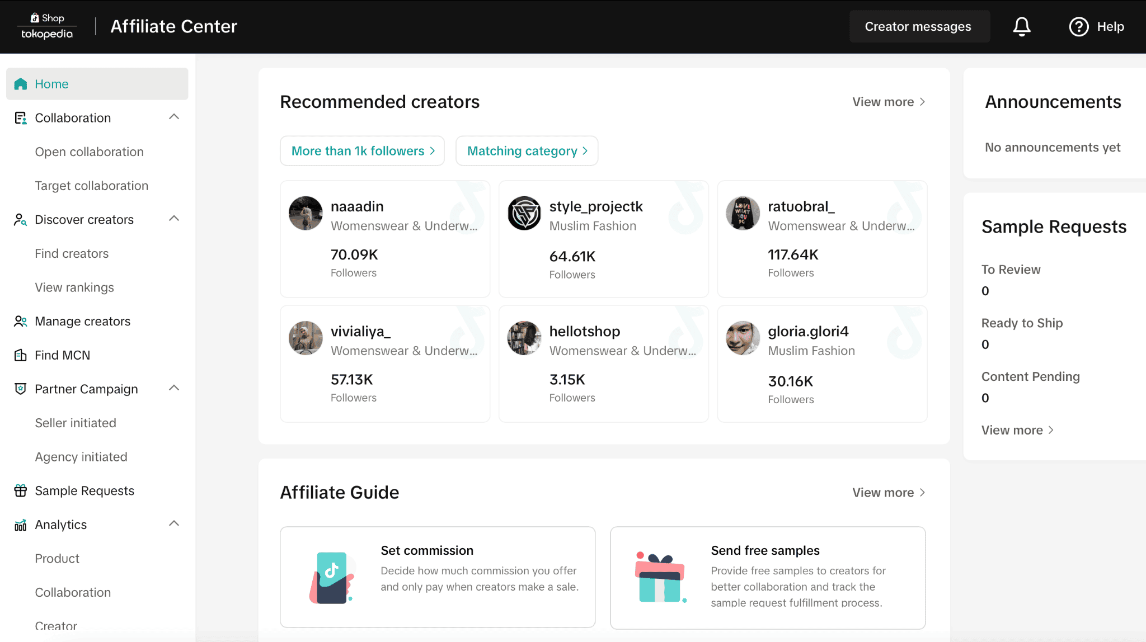This screenshot has width=1146, height=642.
Task: Collapse the Partner Campaign section
Action: coord(174,388)
